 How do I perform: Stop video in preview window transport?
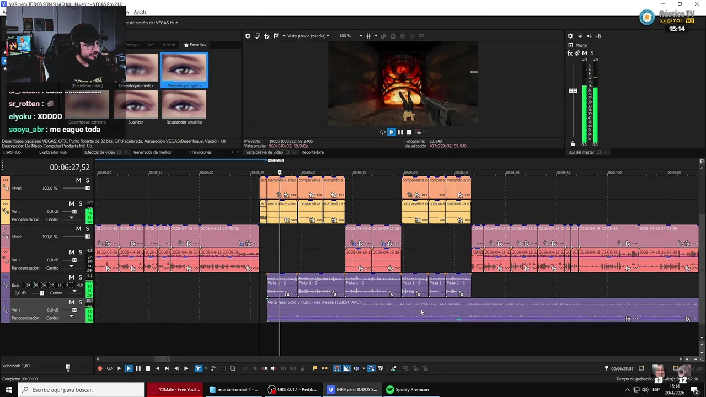[409, 132]
